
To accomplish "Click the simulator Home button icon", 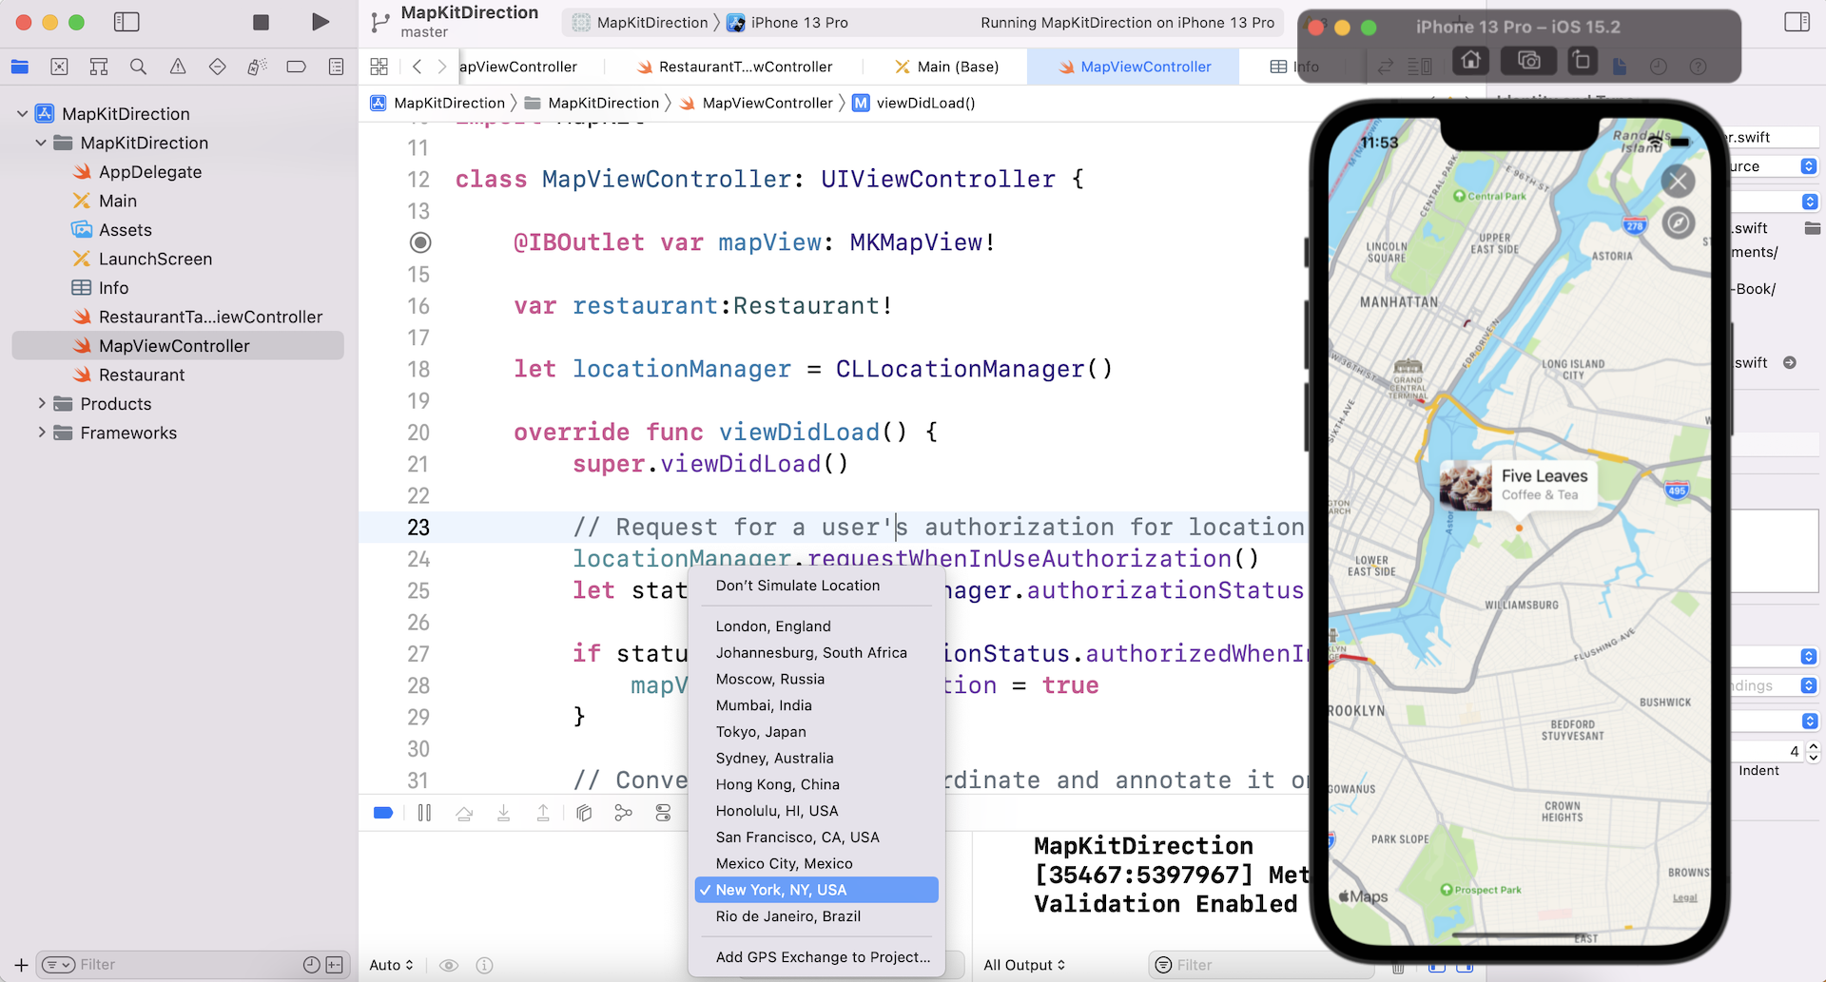I will (1470, 62).
